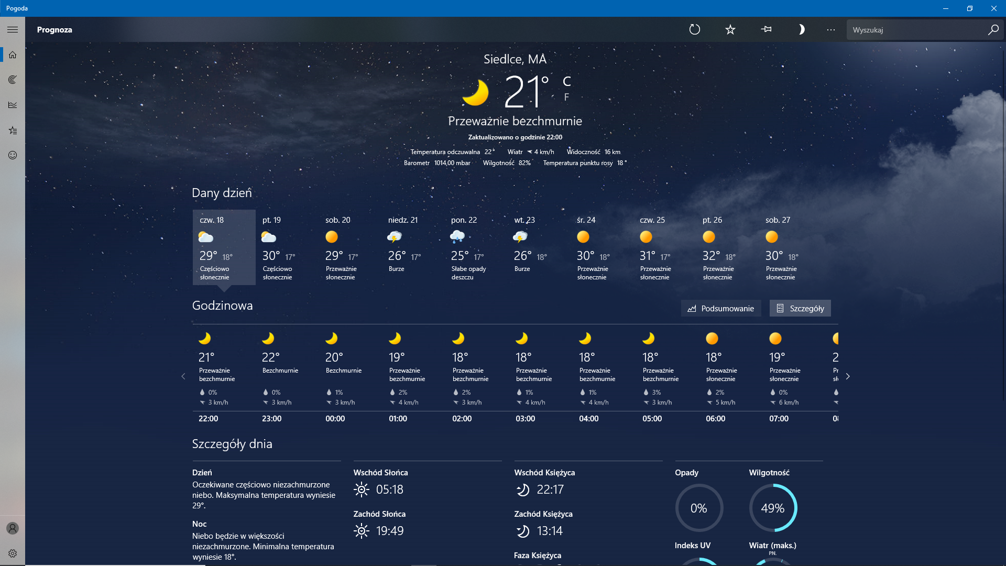Add Siedlce to favorites with star

730,30
